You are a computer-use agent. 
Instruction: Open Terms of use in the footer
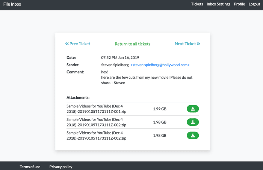coord(30,167)
